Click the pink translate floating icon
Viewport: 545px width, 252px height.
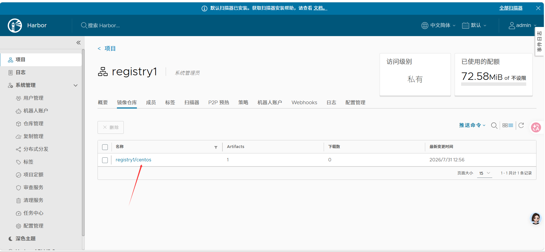tap(536, 127)
